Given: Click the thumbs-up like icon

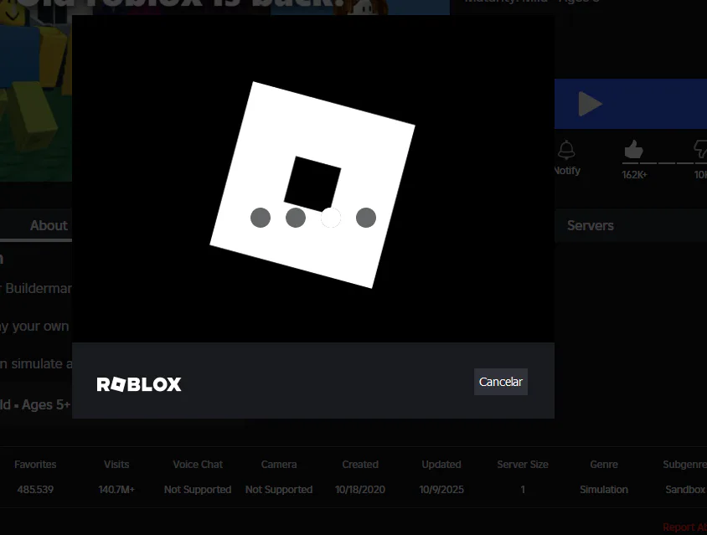Looking at the screenshot, I should click(633, 149).
